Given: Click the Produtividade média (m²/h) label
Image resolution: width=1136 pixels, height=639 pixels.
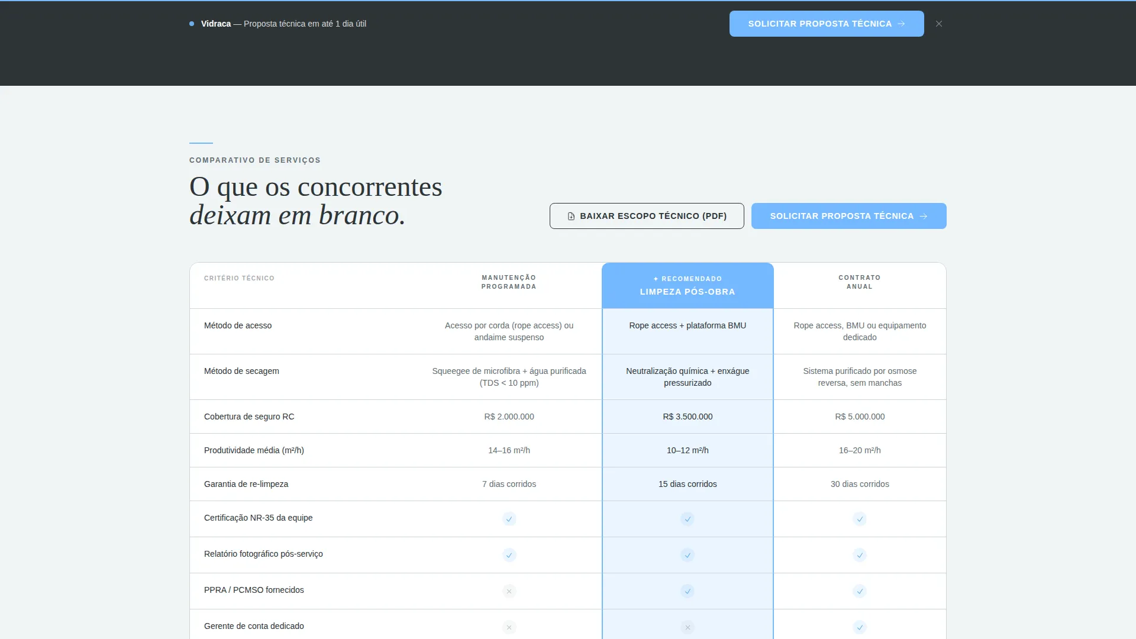Looking at the screenshot, I should (x=254, y=450).
